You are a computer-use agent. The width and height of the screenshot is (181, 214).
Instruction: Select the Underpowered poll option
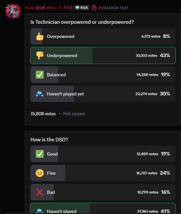coord(103,55)
